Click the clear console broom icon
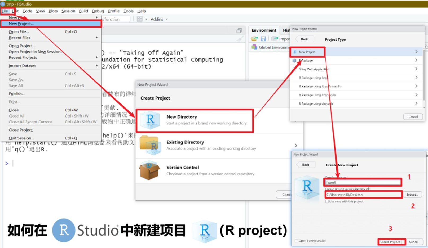 [x=240, y=39]
